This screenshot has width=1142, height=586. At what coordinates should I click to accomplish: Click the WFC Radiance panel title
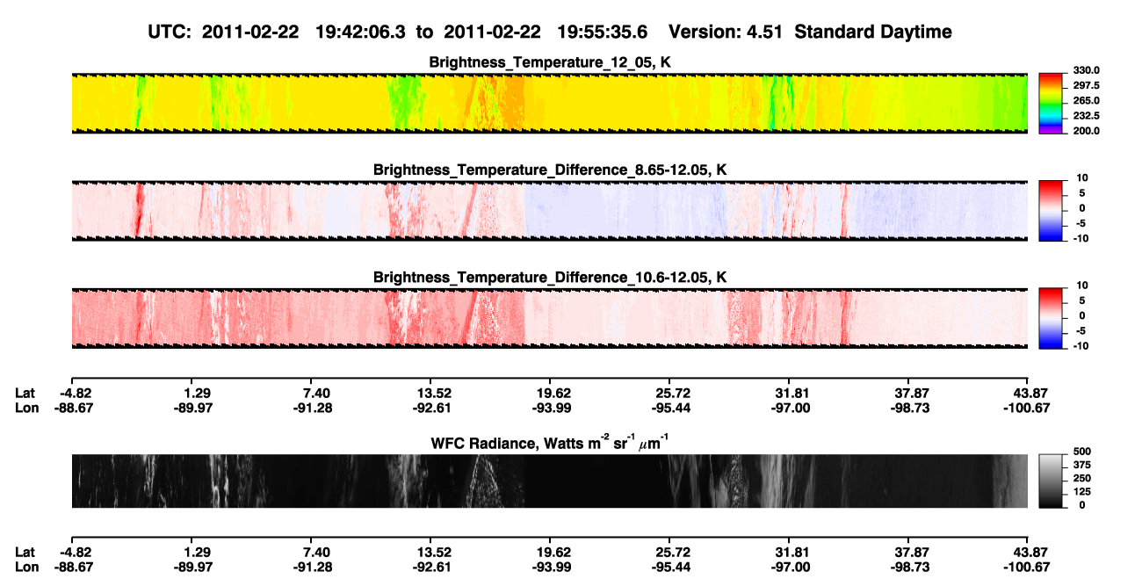550,443
